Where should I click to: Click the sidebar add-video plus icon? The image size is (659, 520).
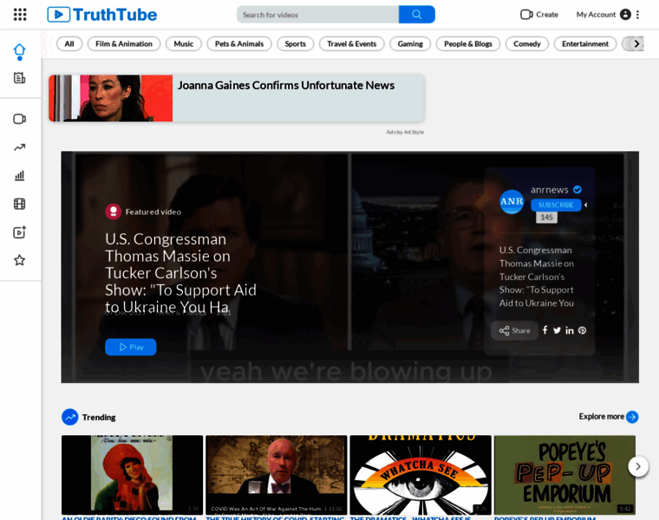(x=19, y=232)
